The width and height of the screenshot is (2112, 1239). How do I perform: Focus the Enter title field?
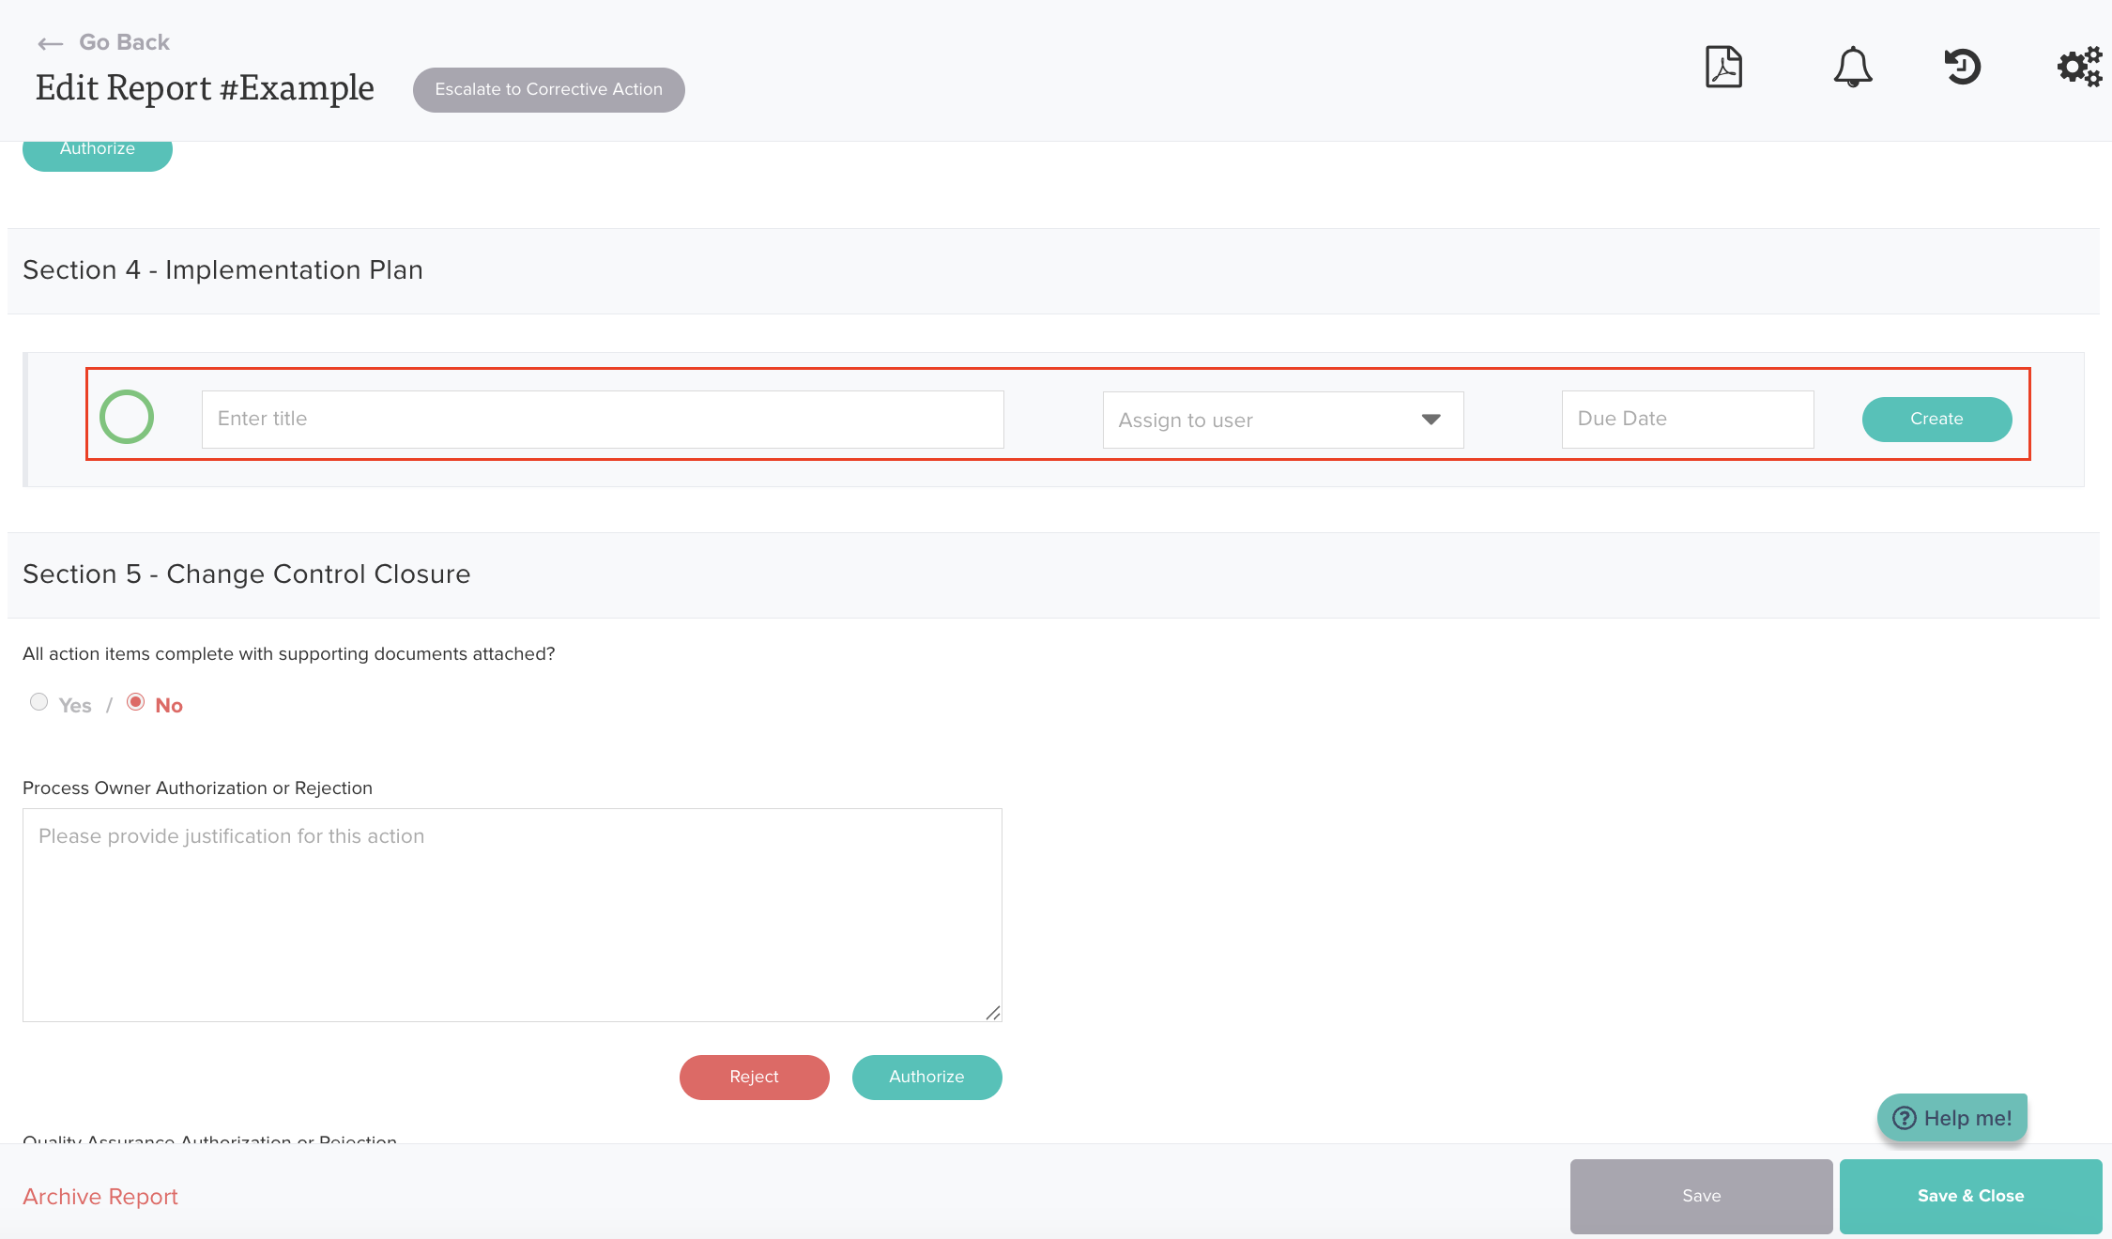[x=603, y=419]
